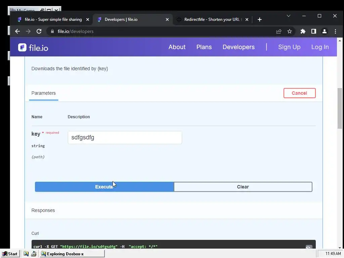Image resolution: width=344 pixels, height=258 pixels.
Task: Click scrollbar up arrow
Action: 340,41
